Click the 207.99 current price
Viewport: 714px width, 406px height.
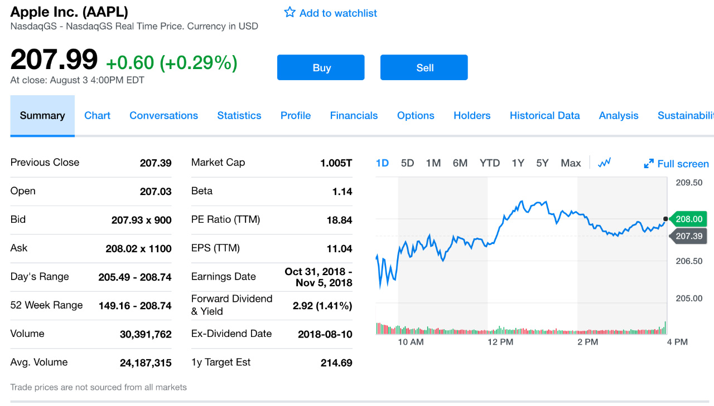54,60
